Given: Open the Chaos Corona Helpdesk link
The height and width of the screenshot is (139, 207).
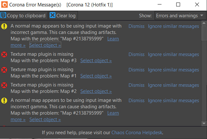Looking at the screenshot, I should (137, 132).
